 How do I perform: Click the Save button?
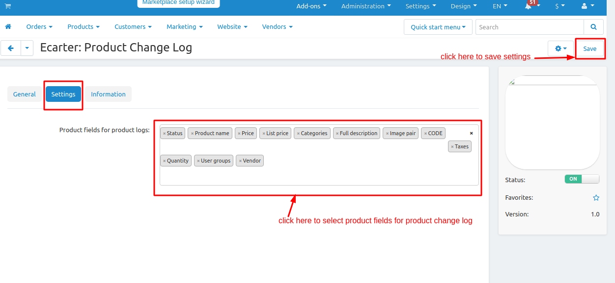pos(590,48)
